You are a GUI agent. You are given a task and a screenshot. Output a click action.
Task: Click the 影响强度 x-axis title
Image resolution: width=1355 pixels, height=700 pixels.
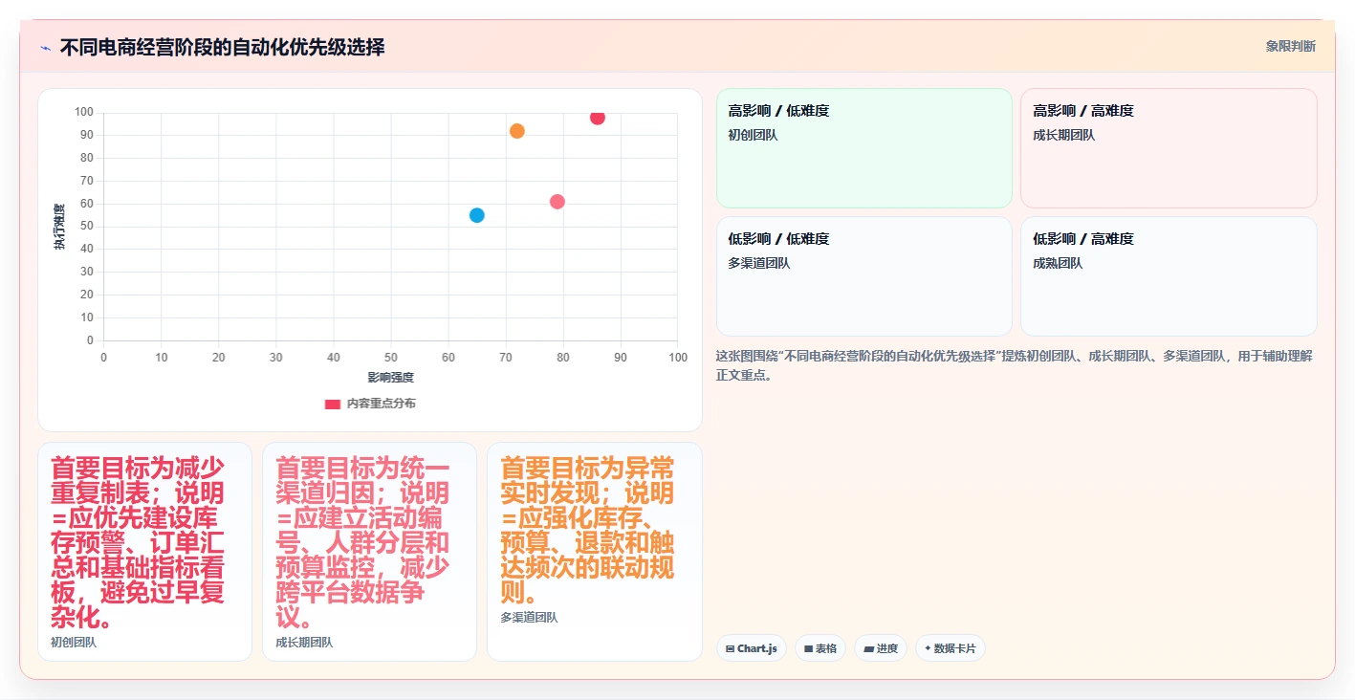390,378
